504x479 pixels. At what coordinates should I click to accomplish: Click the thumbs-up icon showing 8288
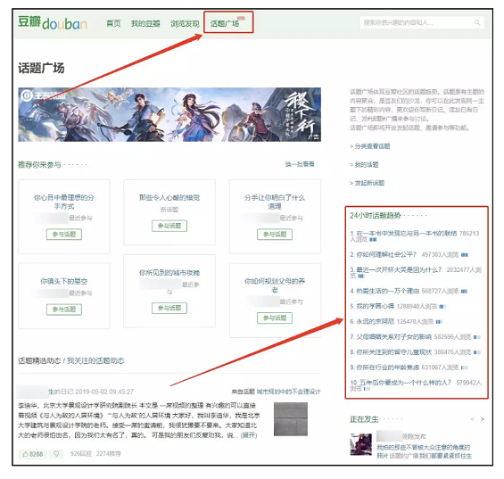pos(33,454)
